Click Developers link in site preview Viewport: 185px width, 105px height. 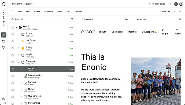pyautogui.click(x=149, y=32)
